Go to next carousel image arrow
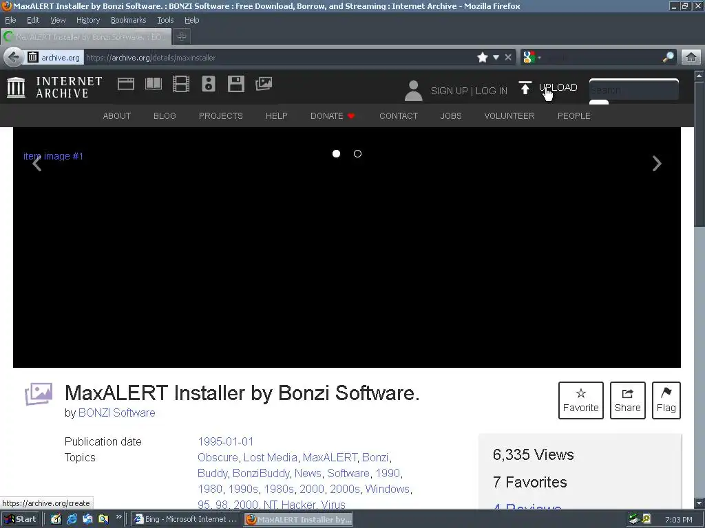Viewport: 705px width, 528px height. (657, 164)
